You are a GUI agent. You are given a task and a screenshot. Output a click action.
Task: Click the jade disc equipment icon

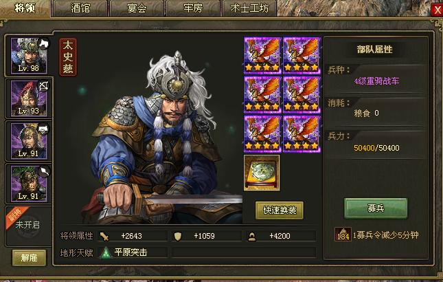click(262, 173)
